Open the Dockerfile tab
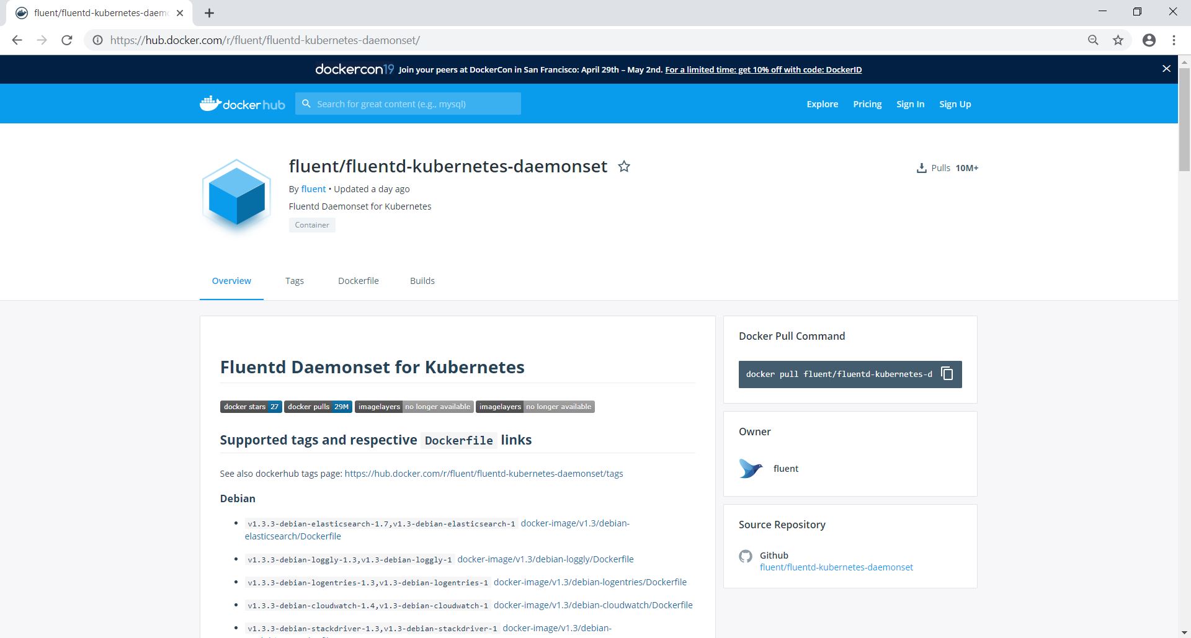This screenshot has width=1191, height=638. [x=359, y=281]
